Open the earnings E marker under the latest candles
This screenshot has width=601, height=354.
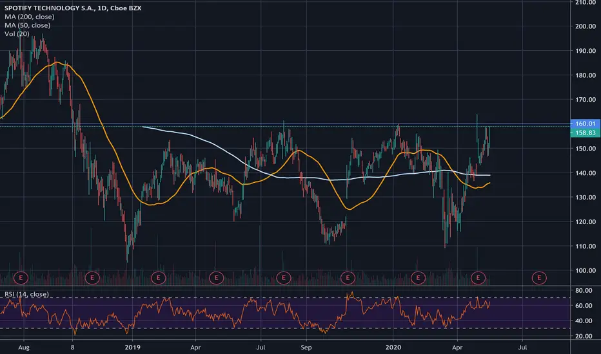478,278
